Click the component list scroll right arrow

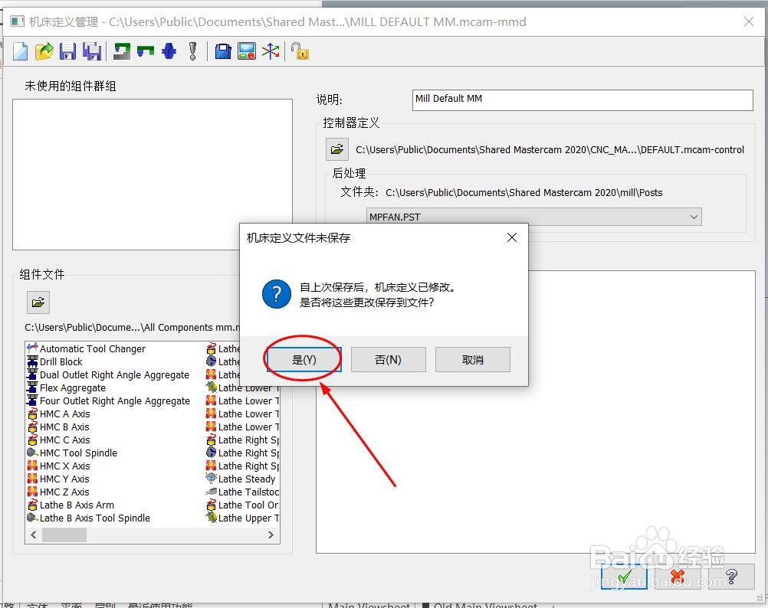271,535
